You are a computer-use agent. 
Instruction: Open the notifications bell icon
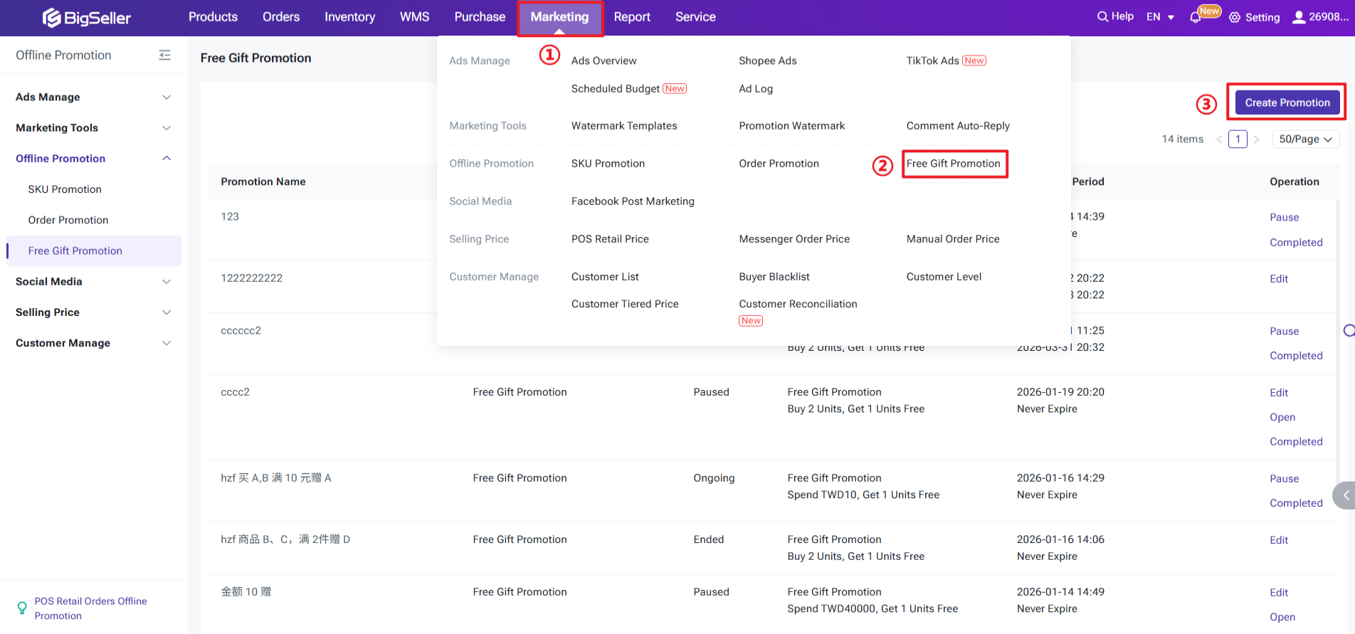click(1196, 18)
